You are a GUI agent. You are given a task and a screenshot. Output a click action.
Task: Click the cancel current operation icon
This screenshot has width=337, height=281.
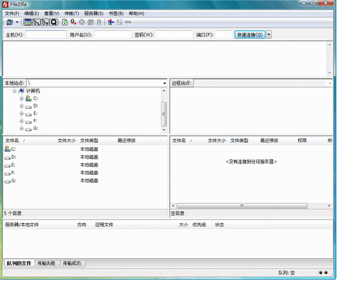(82, 22)
